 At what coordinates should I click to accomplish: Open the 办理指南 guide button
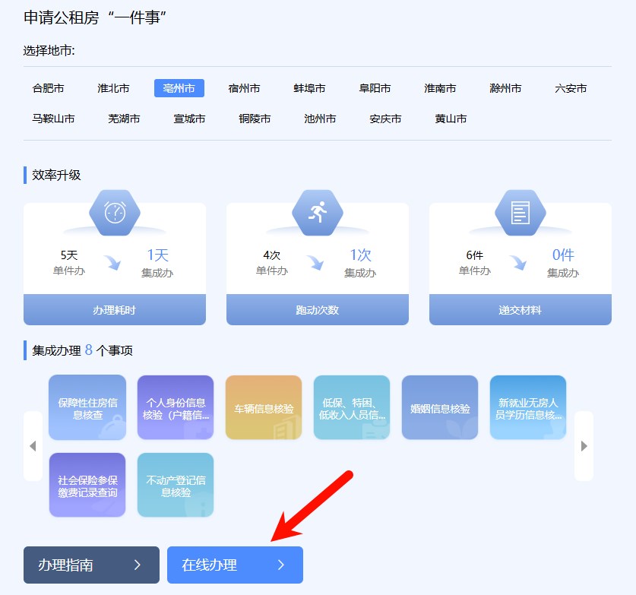coord(91,565)
